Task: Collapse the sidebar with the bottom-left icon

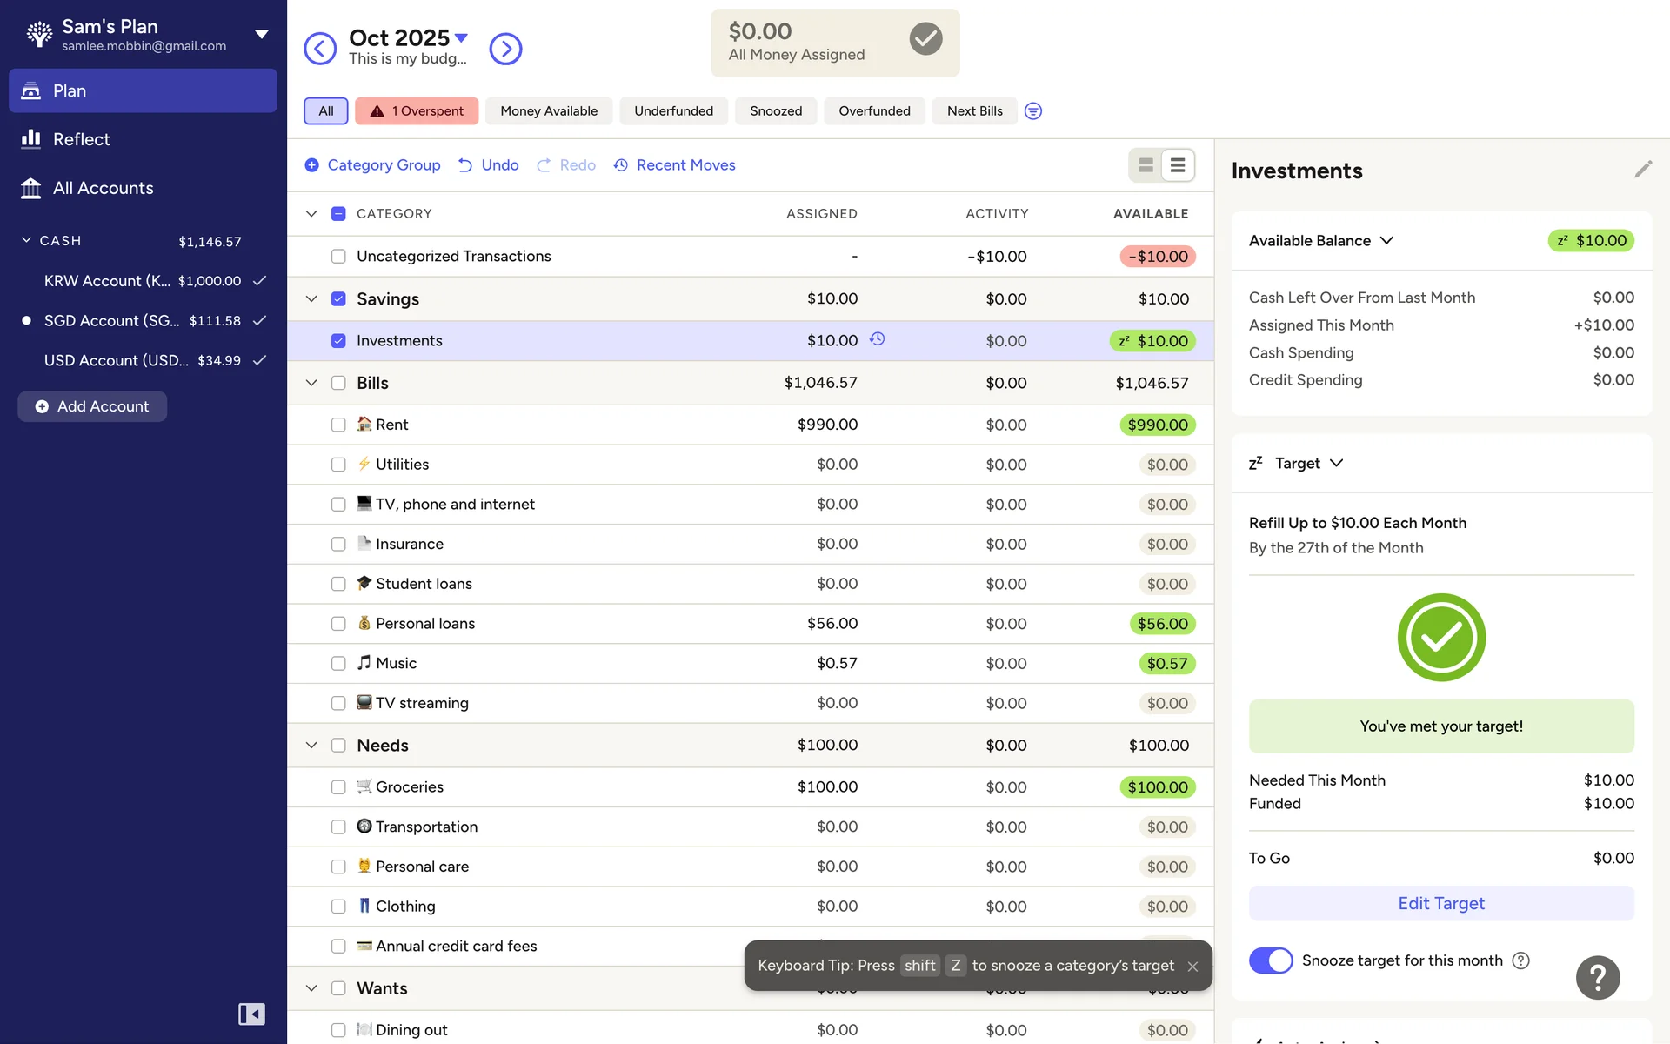Action: click(251, 1014)
